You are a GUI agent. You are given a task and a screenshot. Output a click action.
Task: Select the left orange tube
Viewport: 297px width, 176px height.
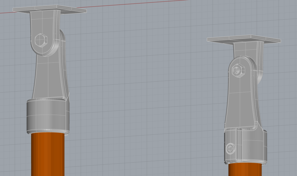pos(48,154)
